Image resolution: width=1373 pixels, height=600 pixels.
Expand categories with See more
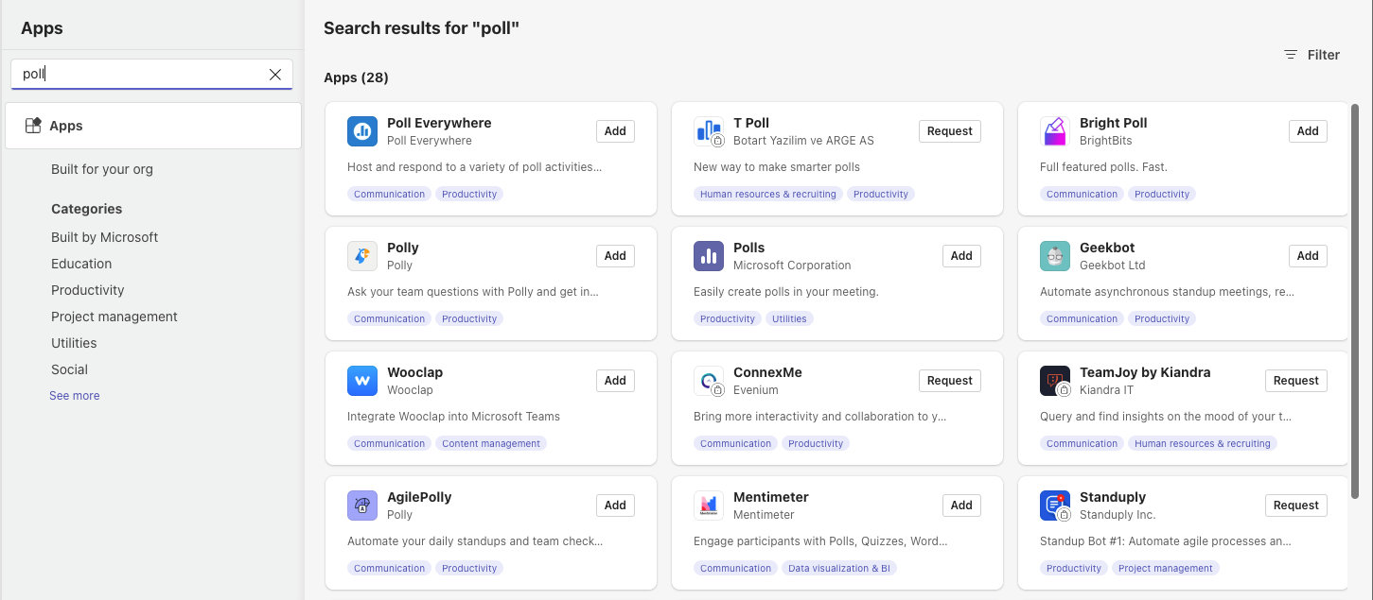(x=75, y=396)
